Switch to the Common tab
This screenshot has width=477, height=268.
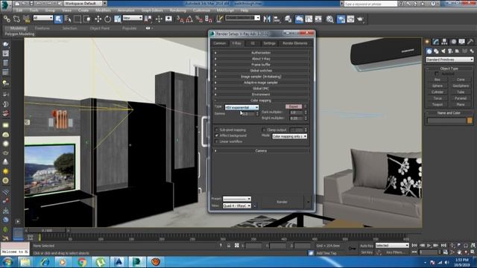(x=219, y=43)
